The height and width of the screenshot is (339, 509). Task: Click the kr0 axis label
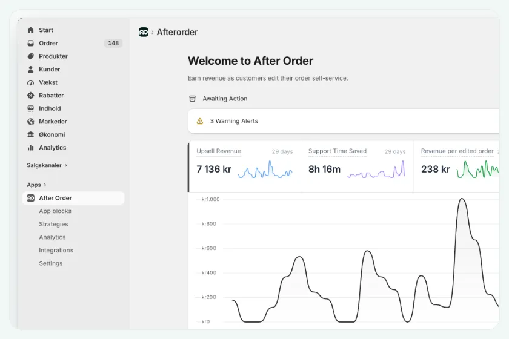tap(205, 321)
